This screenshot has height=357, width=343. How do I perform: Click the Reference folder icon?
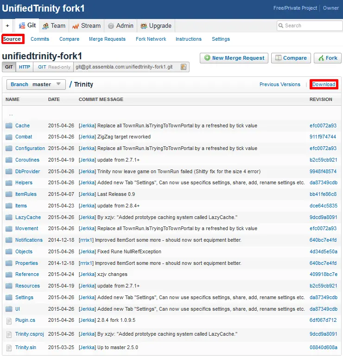9,275
